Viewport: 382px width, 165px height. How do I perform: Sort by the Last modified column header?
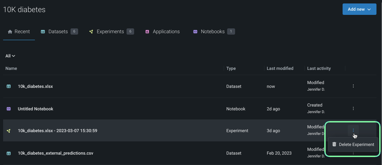click(x=280, y=68)
